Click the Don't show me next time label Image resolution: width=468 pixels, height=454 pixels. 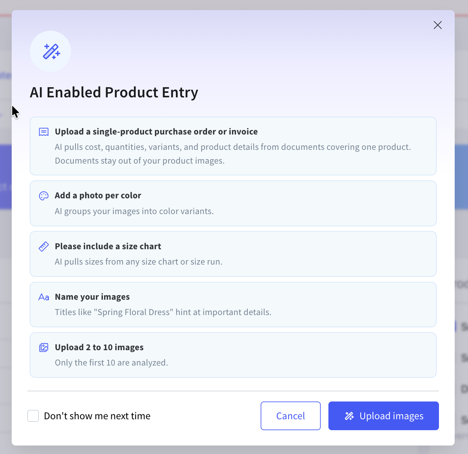(x=97, y=416)
